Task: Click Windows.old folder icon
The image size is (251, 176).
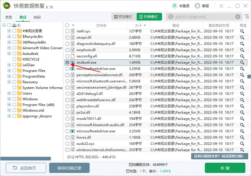Action: pyautogui.click(x=19, y=110)
